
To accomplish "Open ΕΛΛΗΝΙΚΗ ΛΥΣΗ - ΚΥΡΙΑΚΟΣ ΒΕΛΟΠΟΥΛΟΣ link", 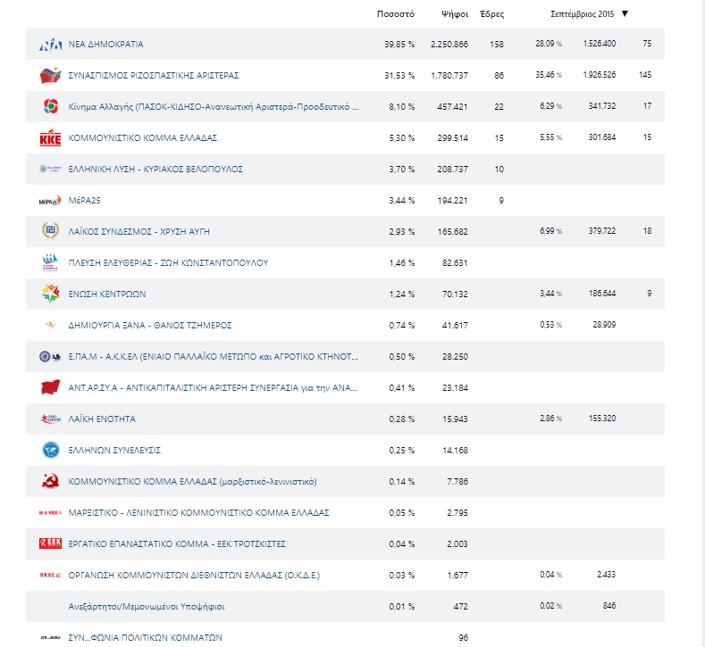I will coord(155,170).
